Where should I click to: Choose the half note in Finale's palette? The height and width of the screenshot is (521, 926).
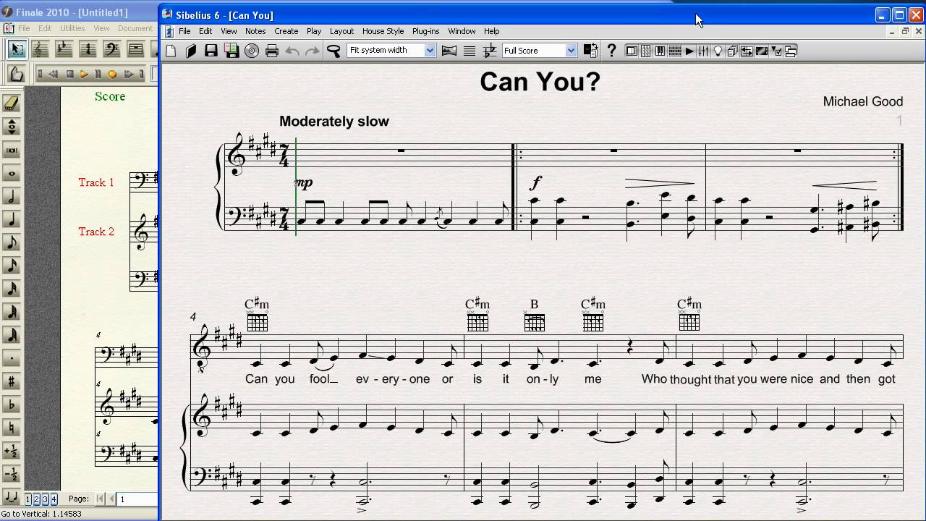[x=12, y=197]
